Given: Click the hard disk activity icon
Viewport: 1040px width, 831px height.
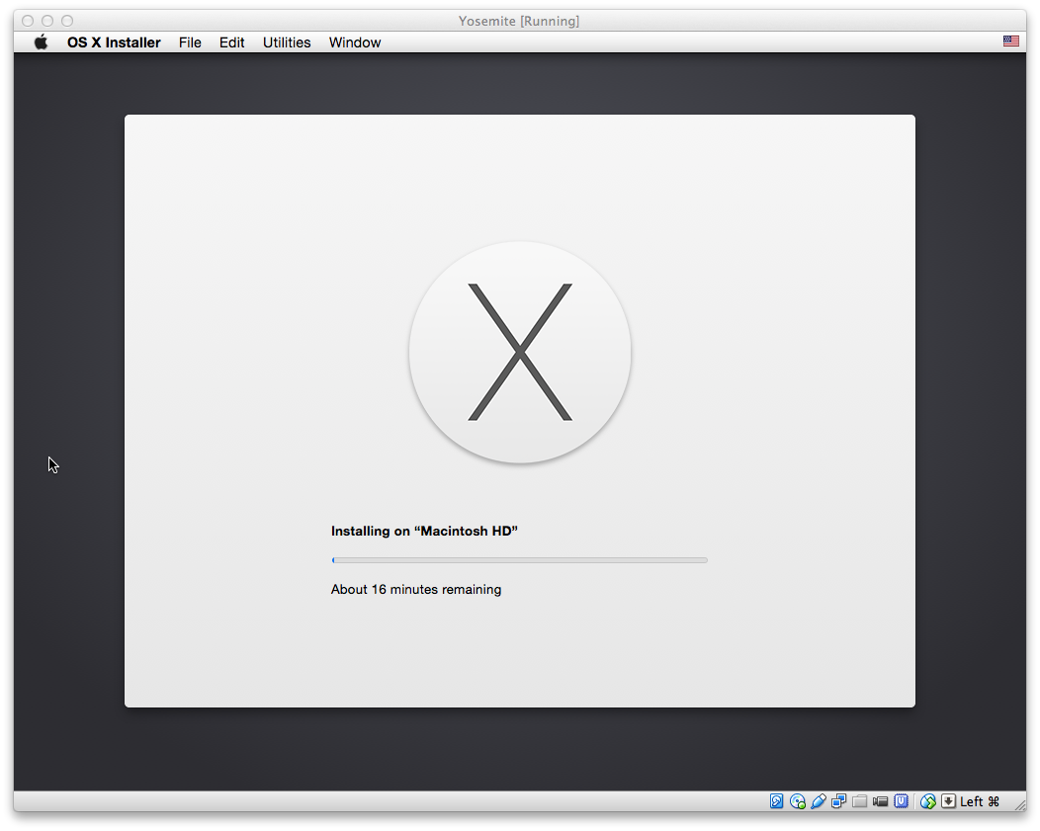Looking at the screenshot, I should 777,801.
